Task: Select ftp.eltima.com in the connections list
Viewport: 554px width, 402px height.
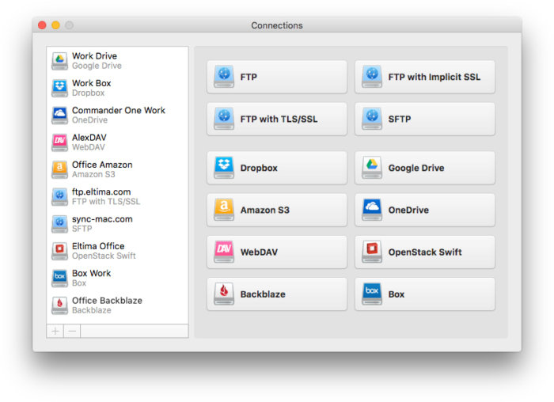Action: (x=117, y=196)
